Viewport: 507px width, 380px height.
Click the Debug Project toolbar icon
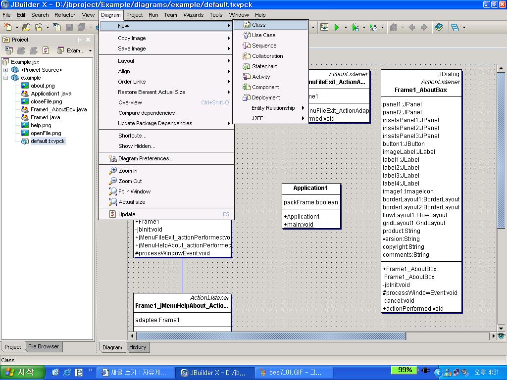click(355, 28)
